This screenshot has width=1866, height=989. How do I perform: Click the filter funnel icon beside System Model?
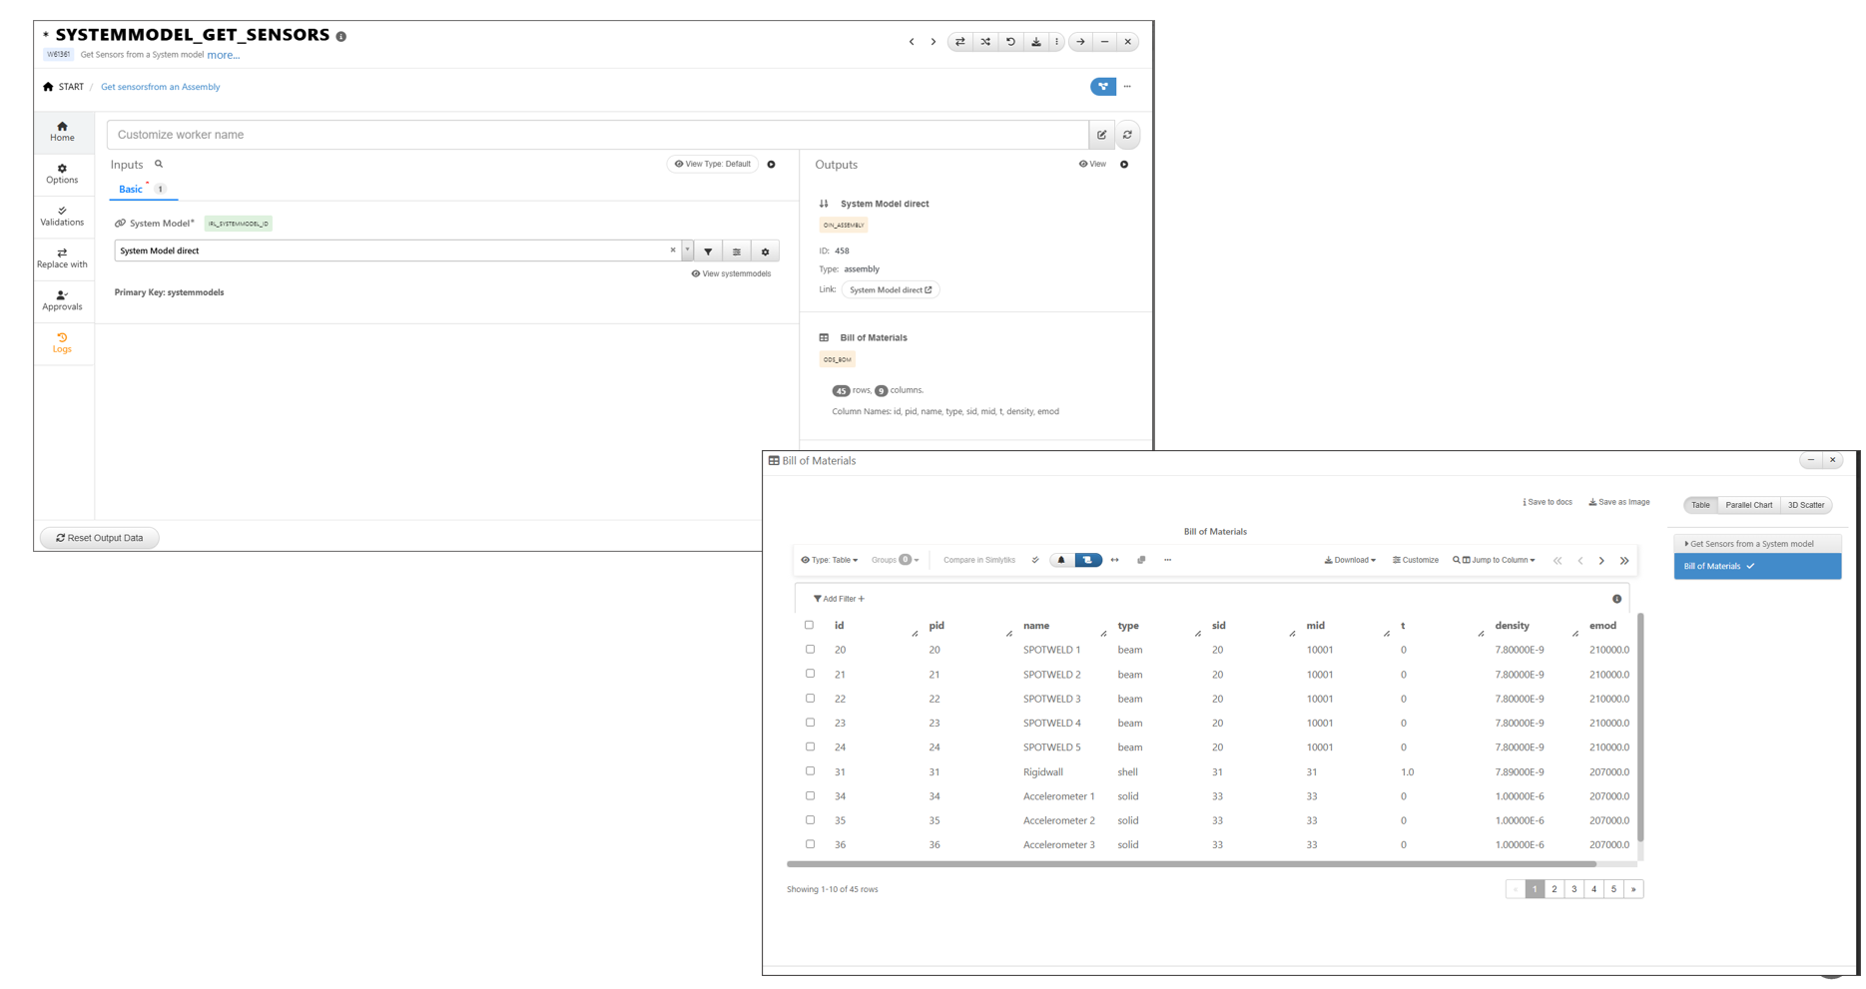coord(708,251)
